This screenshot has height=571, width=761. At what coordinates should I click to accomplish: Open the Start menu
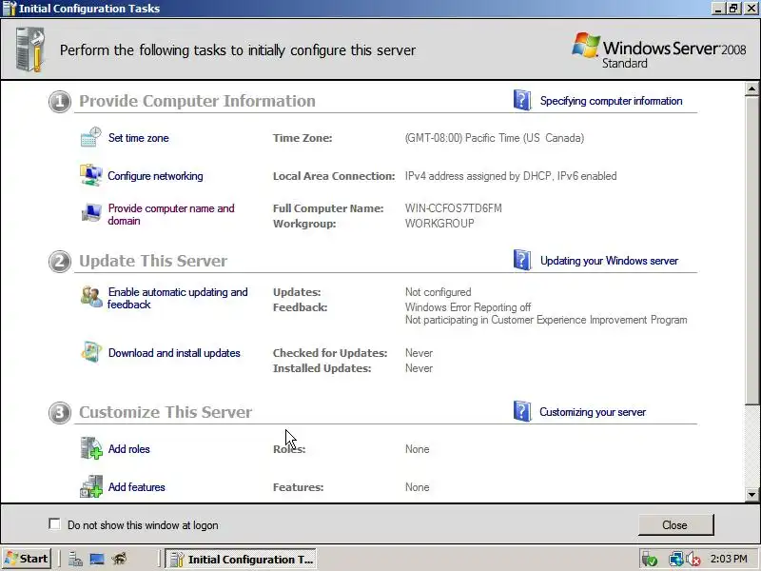coord(27,559)
